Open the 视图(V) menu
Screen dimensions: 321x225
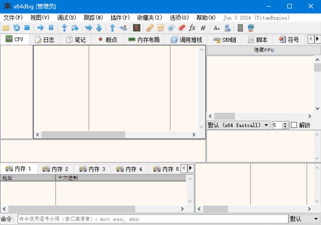[40, 18]
